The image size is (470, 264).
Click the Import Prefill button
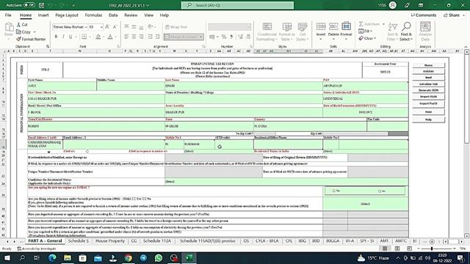pos(428,103)
